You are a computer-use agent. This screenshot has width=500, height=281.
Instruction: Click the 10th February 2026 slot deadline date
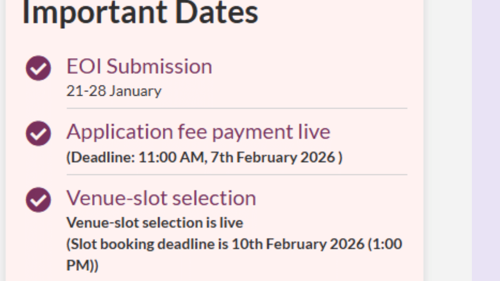click(x=298, y=244)
